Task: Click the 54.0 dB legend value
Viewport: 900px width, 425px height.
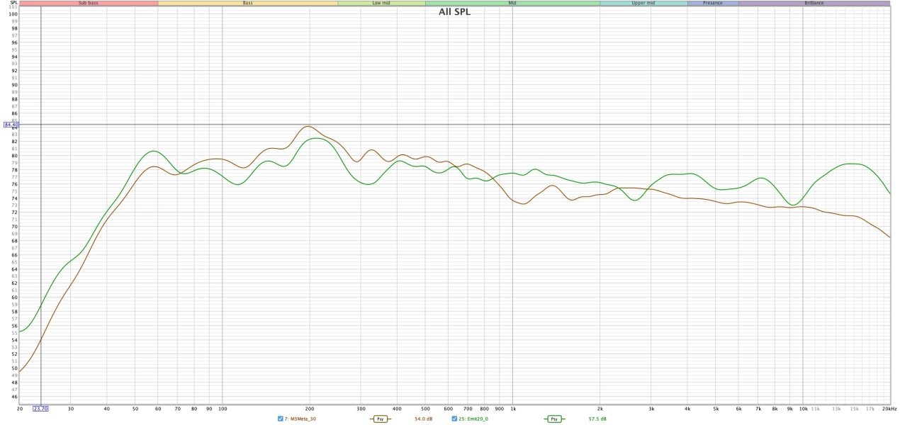Action: point(423,419)
